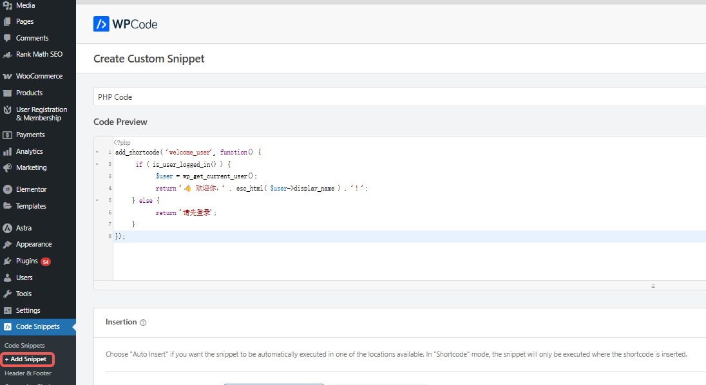
Task: Click the Plugins plug icon
Action: (x=8, y=261)
